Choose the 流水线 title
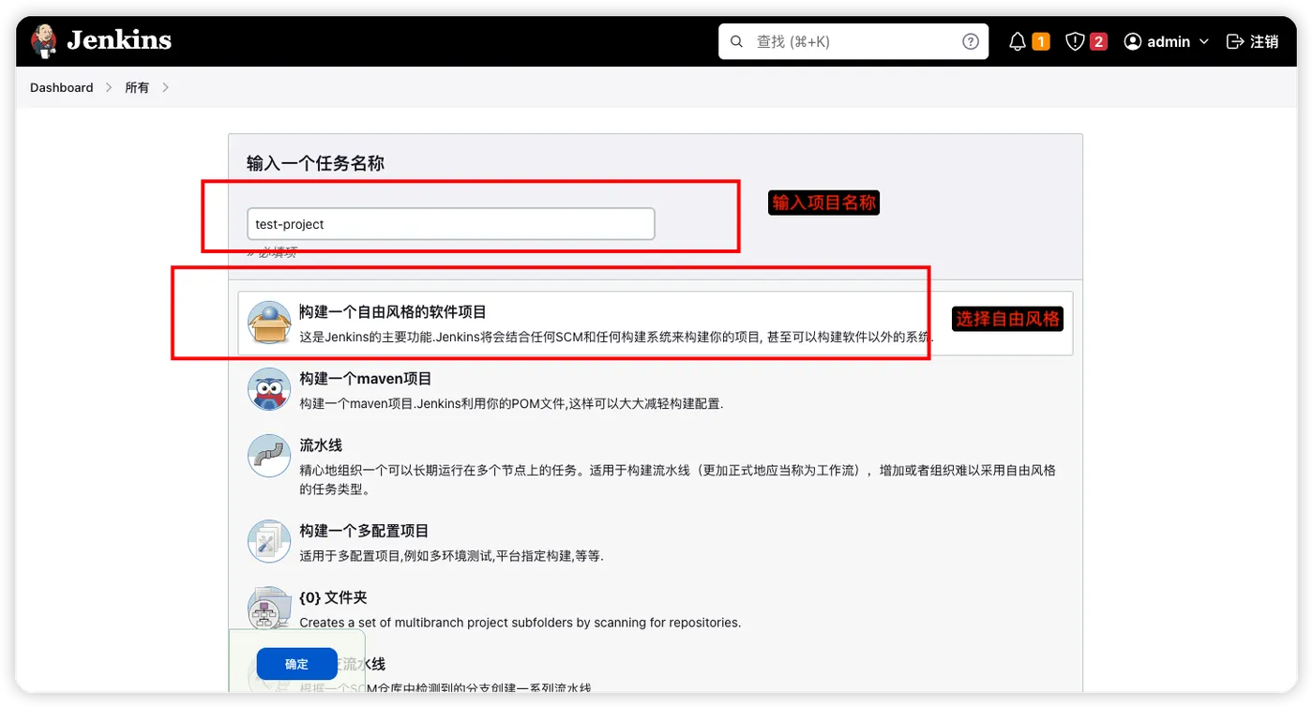The image size is (1313, 708). (x=321, y=445)
